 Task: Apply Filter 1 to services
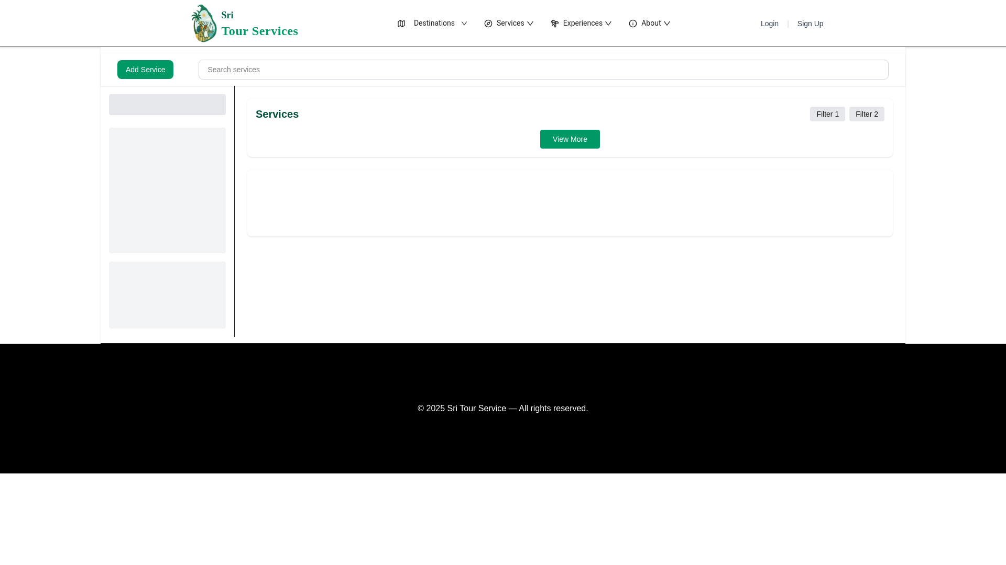(827, 114)
